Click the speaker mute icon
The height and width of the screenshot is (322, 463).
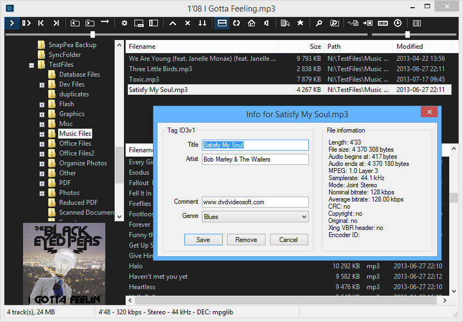pyautogui.click(x=266, y=23)
